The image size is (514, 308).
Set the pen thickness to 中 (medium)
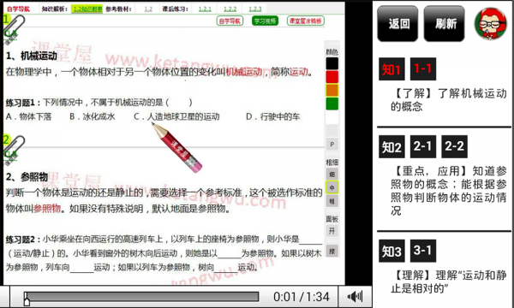332,187
